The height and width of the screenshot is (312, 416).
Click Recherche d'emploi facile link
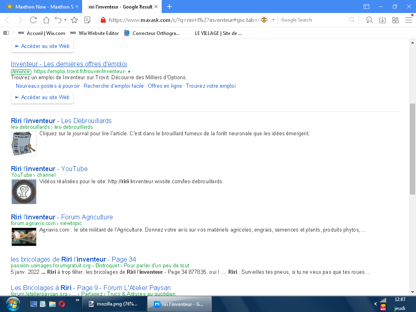(x=114, y=86)
